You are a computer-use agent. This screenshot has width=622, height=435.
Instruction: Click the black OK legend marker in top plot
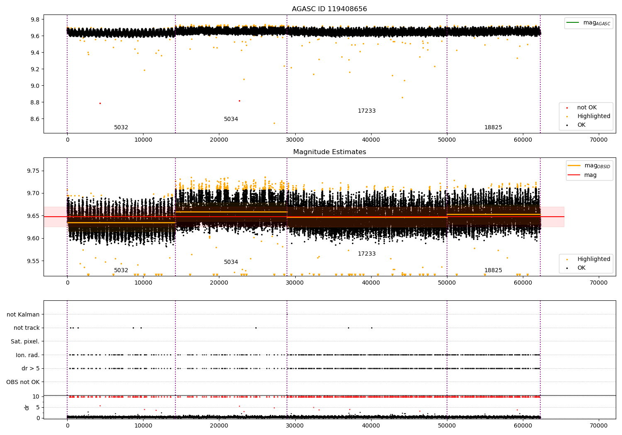click(567, 125)
